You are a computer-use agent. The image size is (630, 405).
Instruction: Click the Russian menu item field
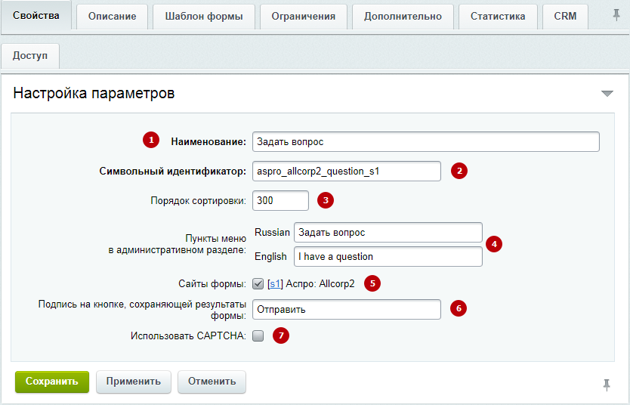pyautogui.click(x=388, y=233)
